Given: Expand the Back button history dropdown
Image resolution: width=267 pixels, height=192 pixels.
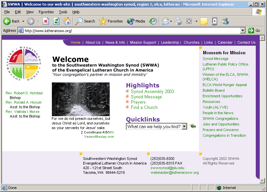Looking at the screenshot, I should 23,21.
